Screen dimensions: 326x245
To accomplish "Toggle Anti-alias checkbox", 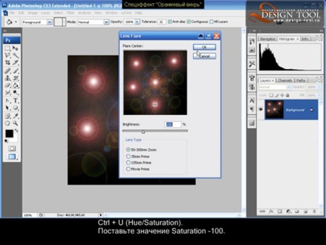I will 170,22.
